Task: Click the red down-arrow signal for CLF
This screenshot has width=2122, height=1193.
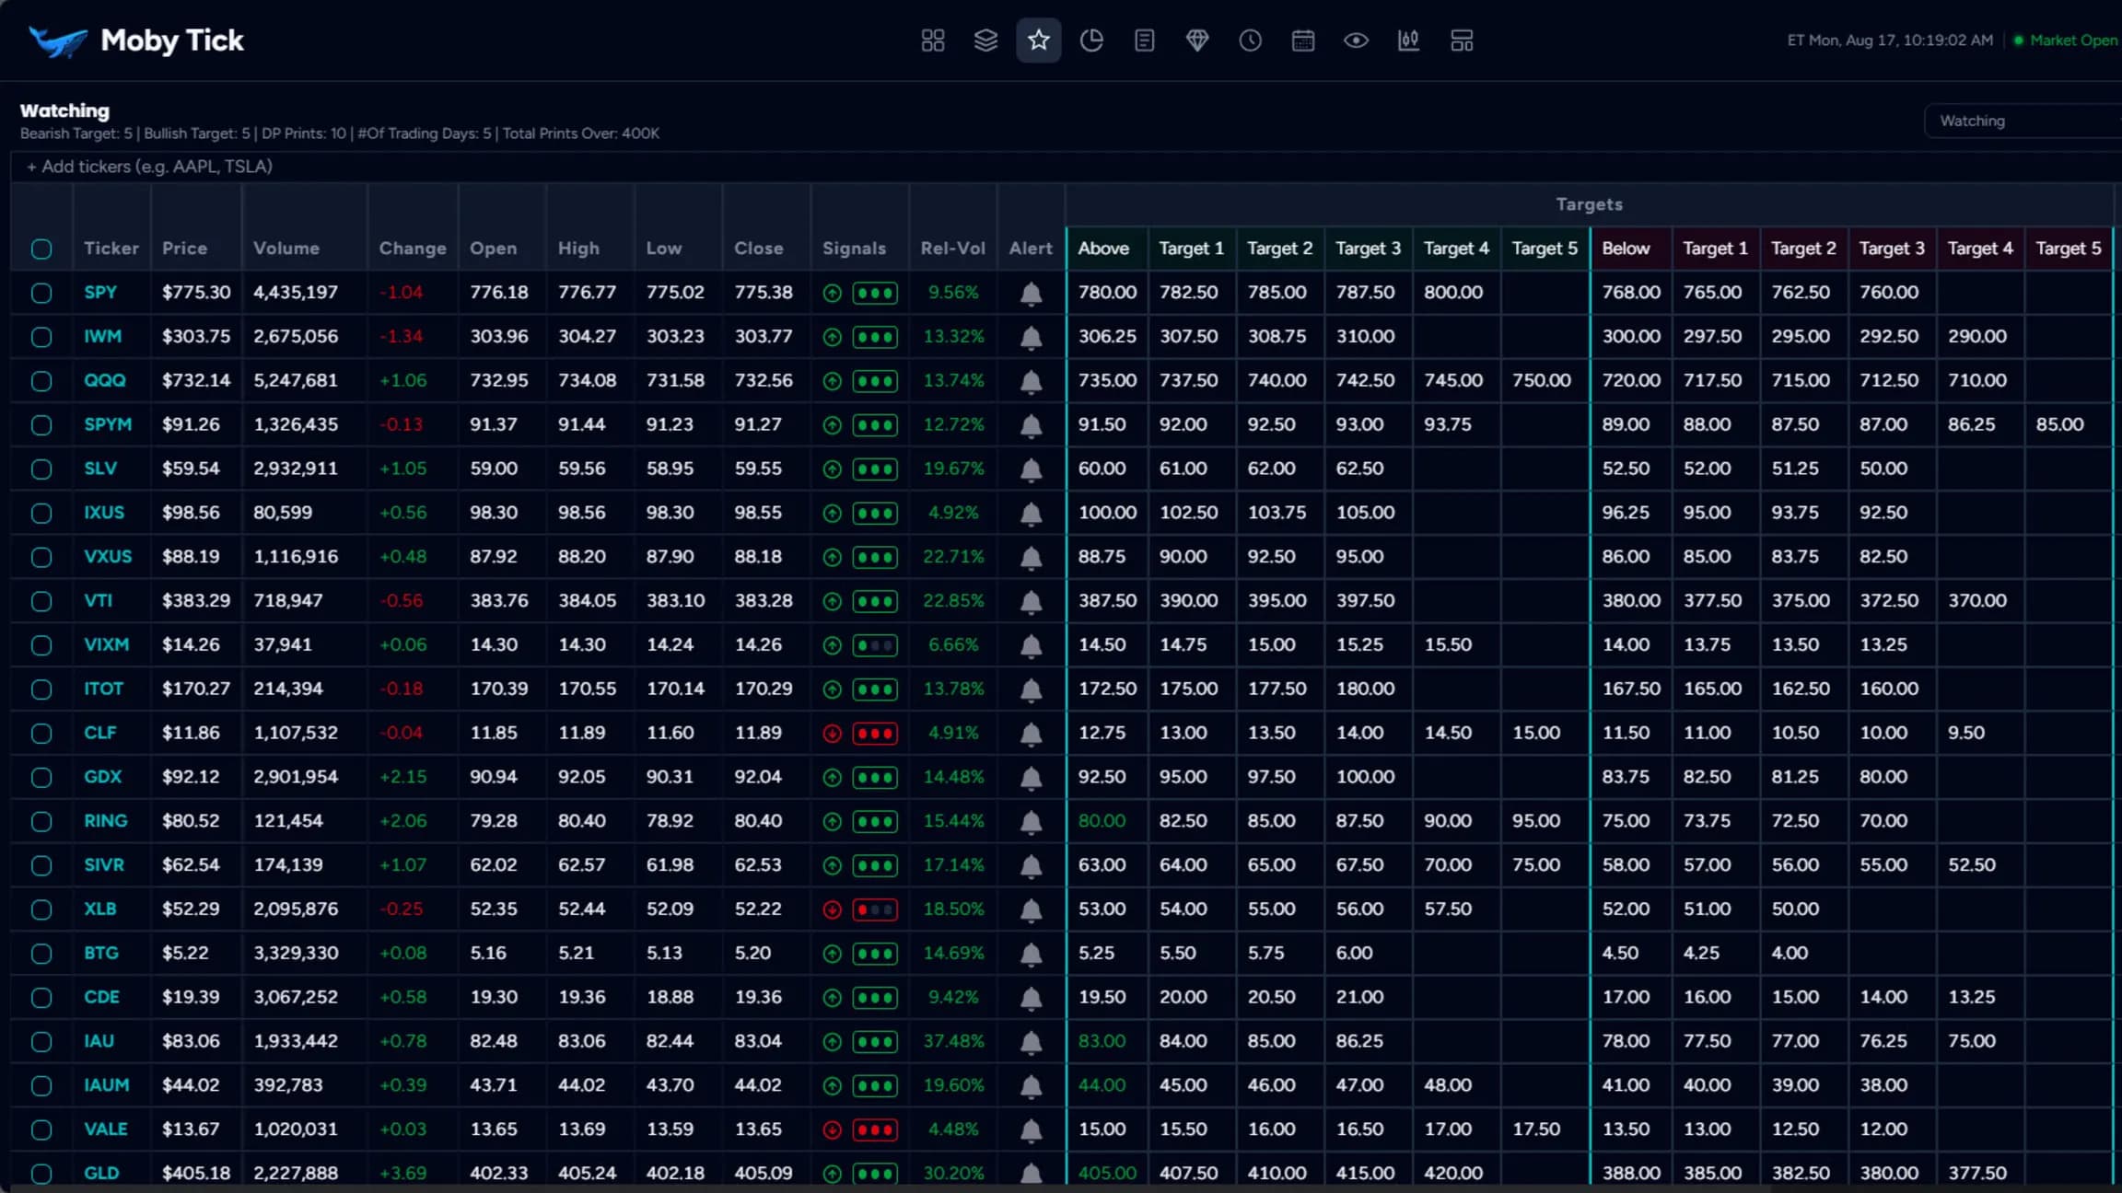Action: point(832,734)
